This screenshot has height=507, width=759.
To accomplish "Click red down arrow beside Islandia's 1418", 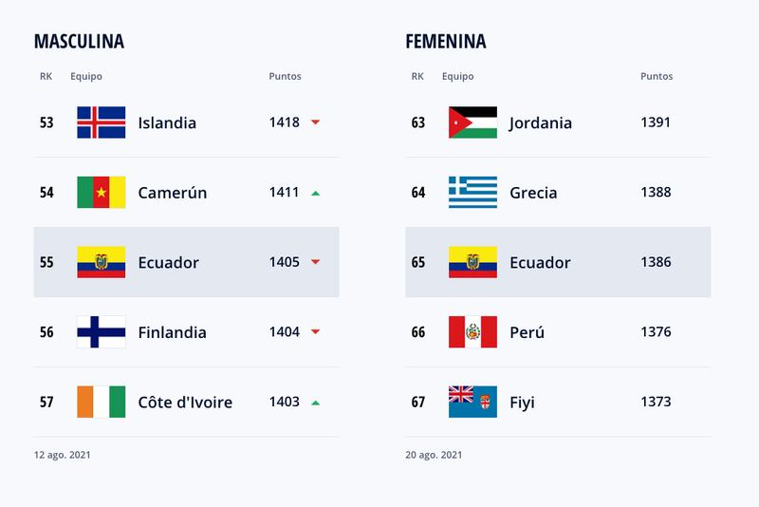I will tap(316, 122).
